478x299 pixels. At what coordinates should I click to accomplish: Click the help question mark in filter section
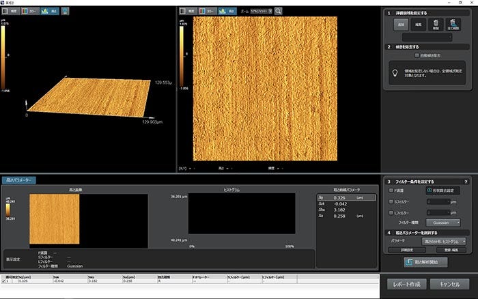point(466,182)
